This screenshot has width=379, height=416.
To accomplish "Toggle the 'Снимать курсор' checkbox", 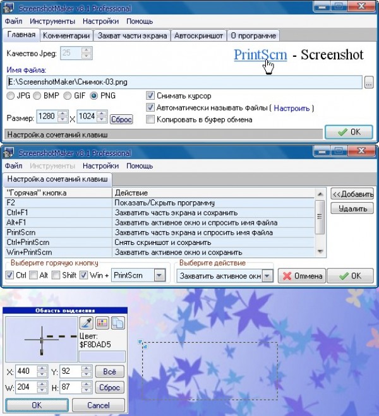I will [150, 95].
